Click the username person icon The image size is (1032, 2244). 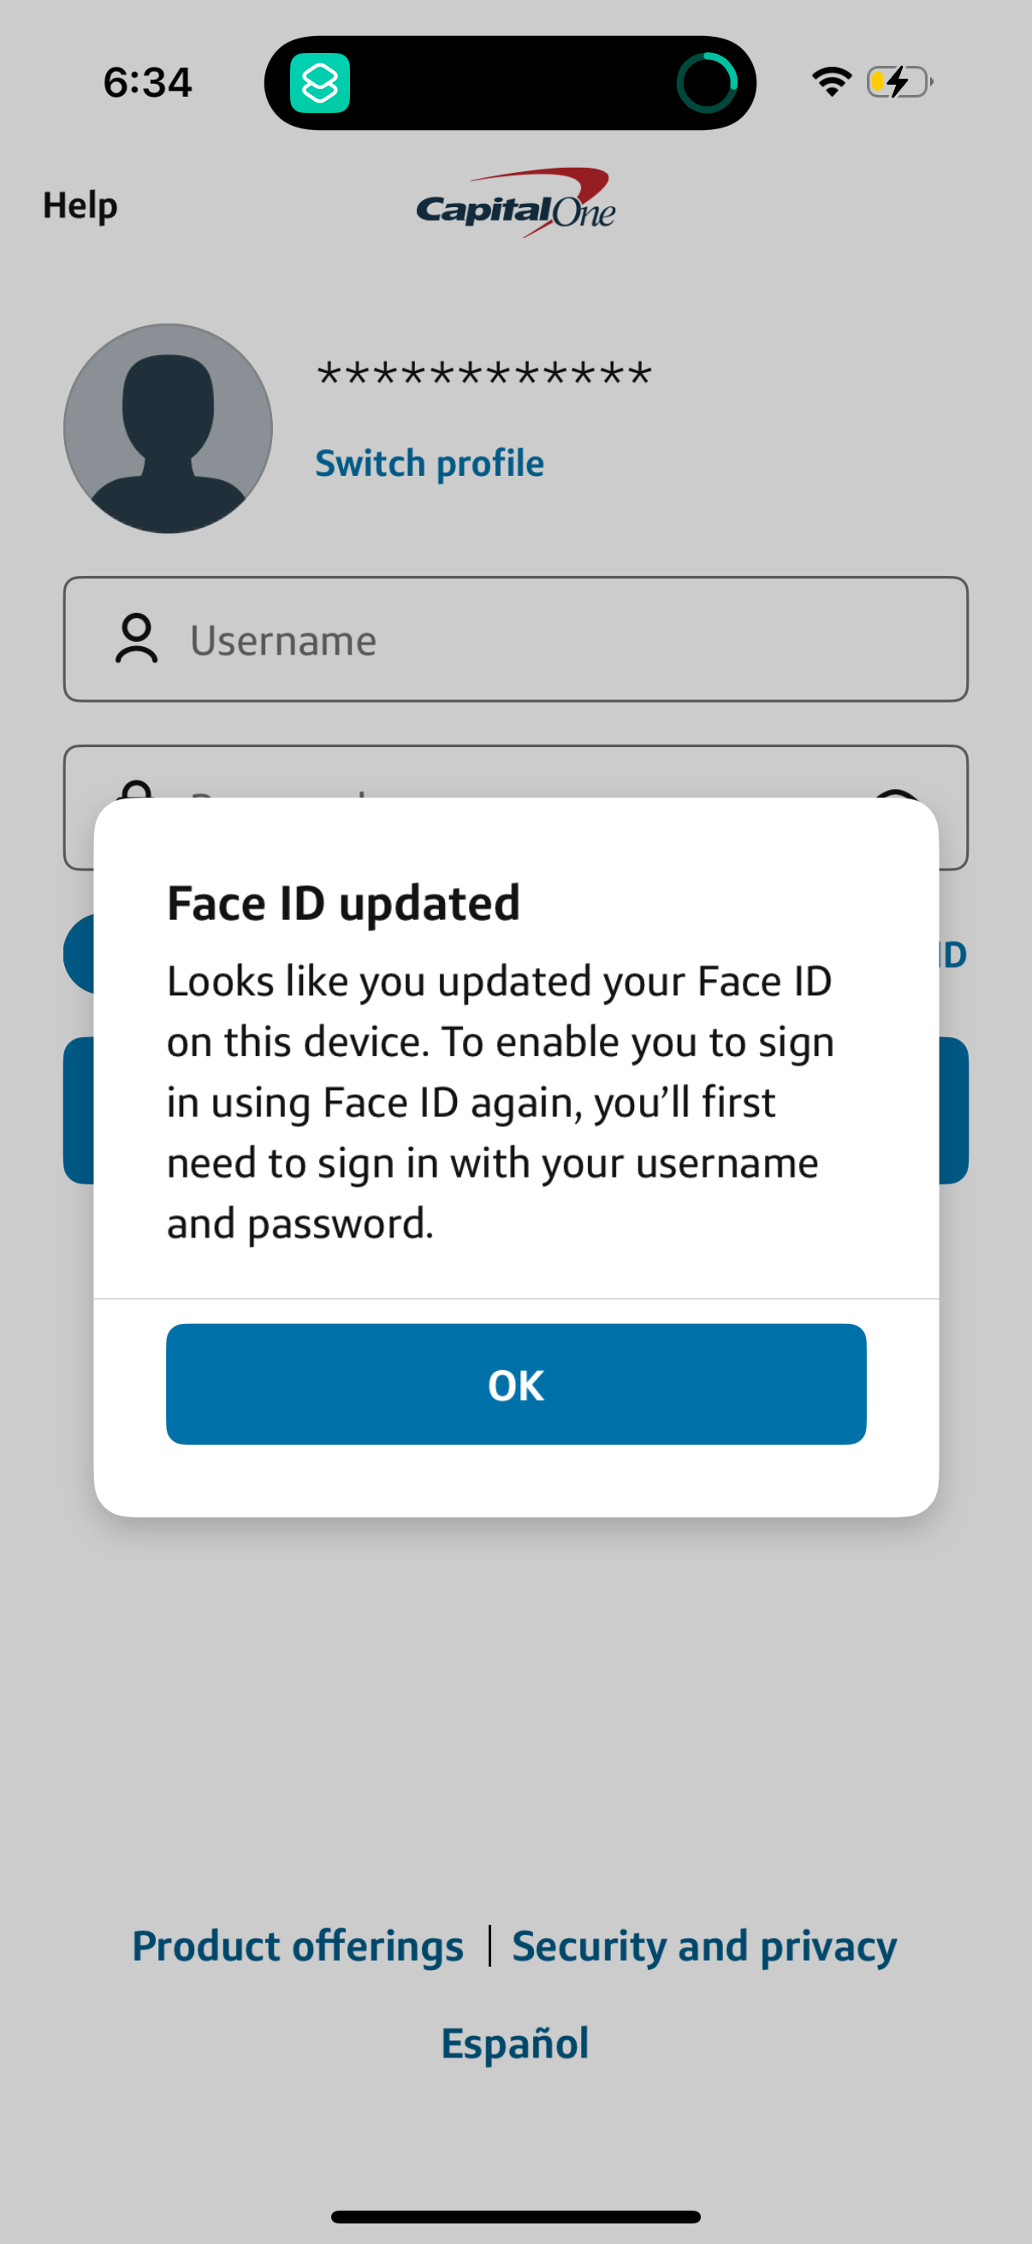point(136,640)
